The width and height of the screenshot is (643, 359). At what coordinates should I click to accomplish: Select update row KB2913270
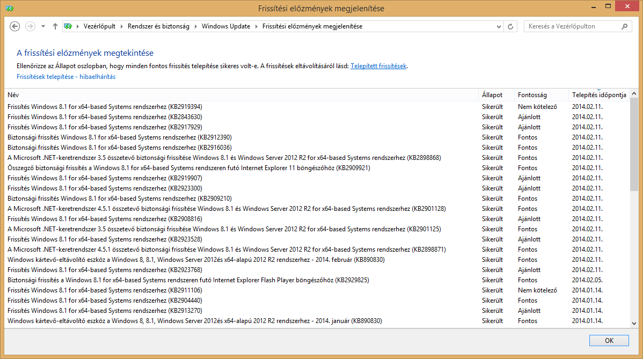pos(317,311)
